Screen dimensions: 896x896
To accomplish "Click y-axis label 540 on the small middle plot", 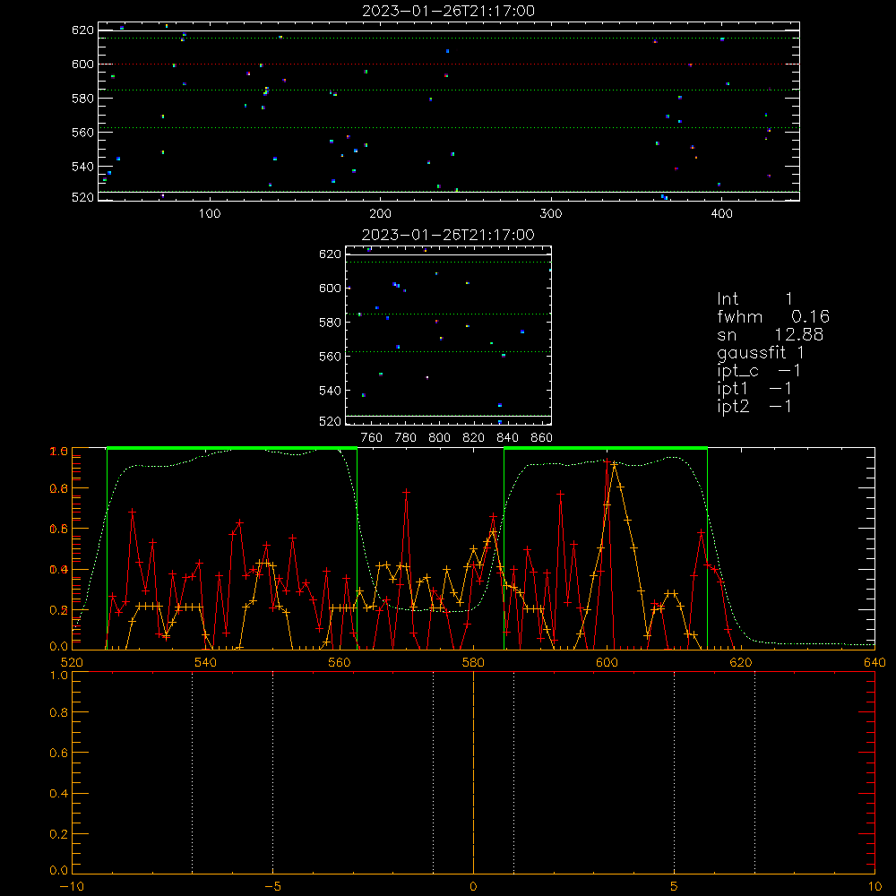I will point(331,391).
